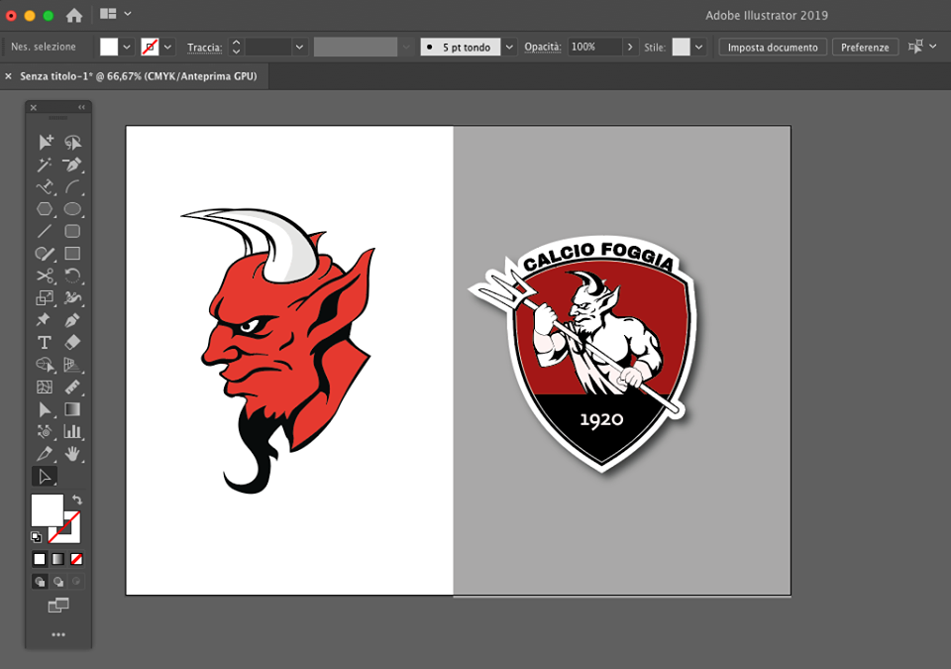Select the Magic Wand tool
Viewport: 951px width, 669px height.
[45, 165]
